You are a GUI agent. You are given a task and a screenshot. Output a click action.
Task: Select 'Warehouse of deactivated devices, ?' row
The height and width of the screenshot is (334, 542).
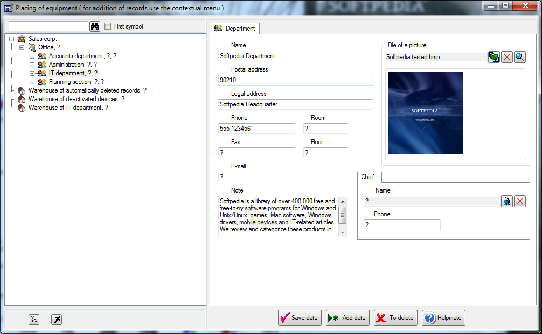click(76, 99)
